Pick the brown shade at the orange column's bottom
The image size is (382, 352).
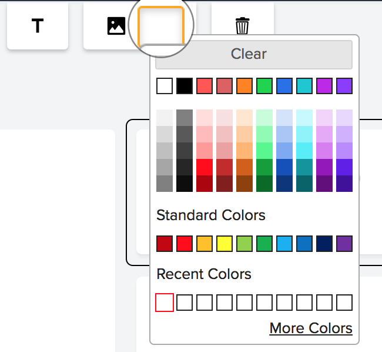tap(244, 184)
